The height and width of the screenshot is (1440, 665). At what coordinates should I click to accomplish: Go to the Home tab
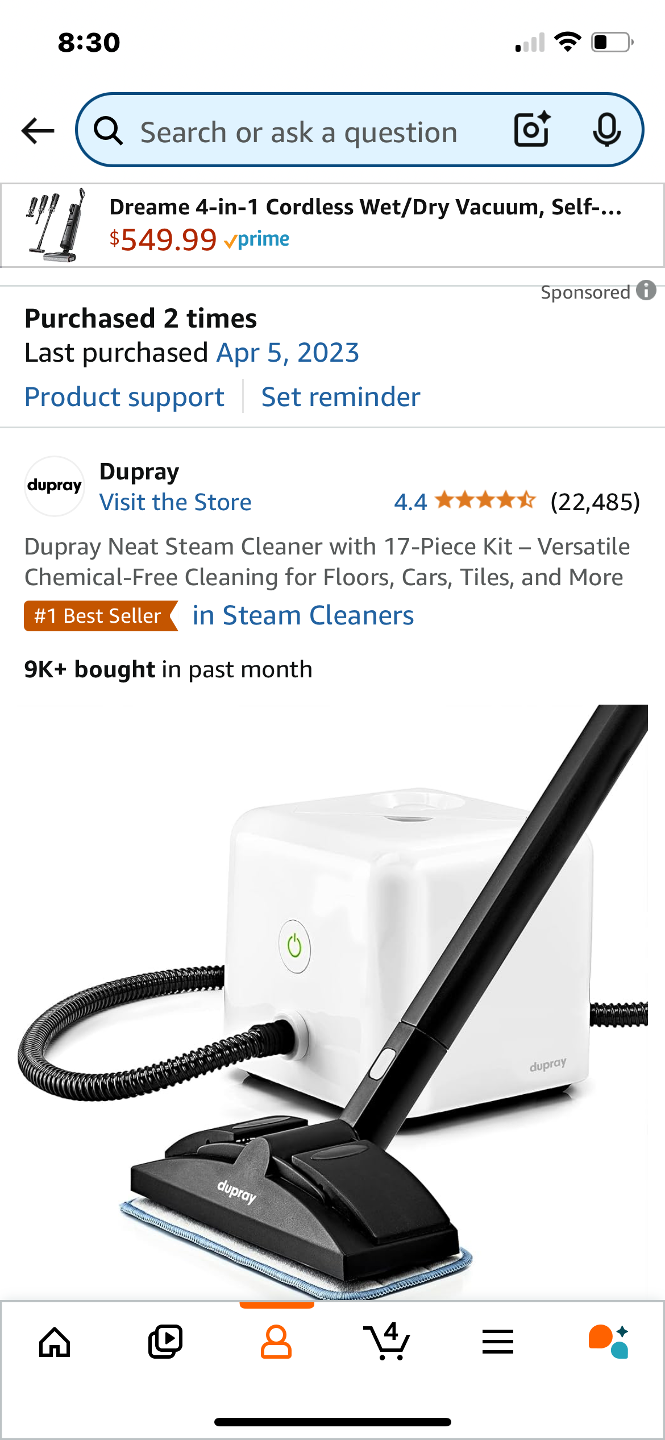[x=55, y=1342]
